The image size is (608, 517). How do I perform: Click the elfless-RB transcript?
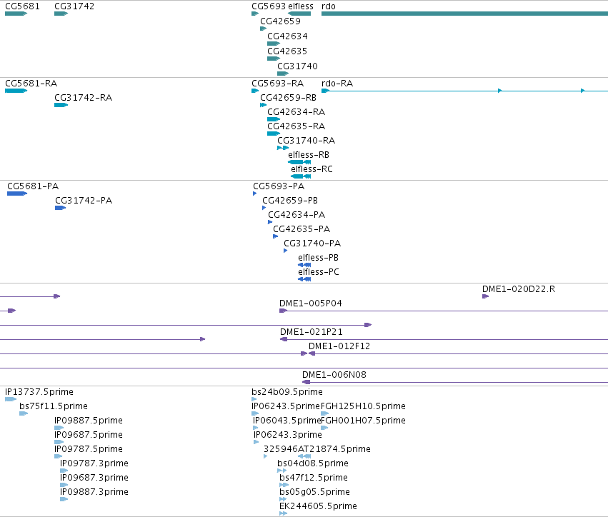309,155
